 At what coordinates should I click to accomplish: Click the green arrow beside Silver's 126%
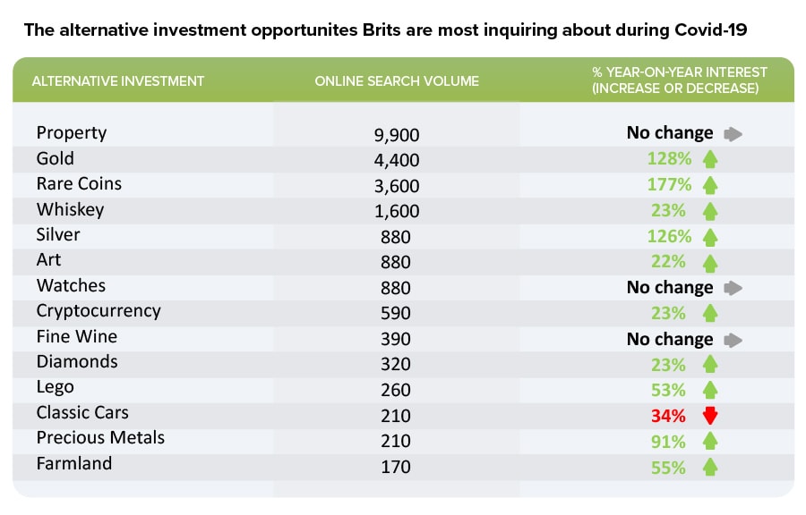coord(710,237)
